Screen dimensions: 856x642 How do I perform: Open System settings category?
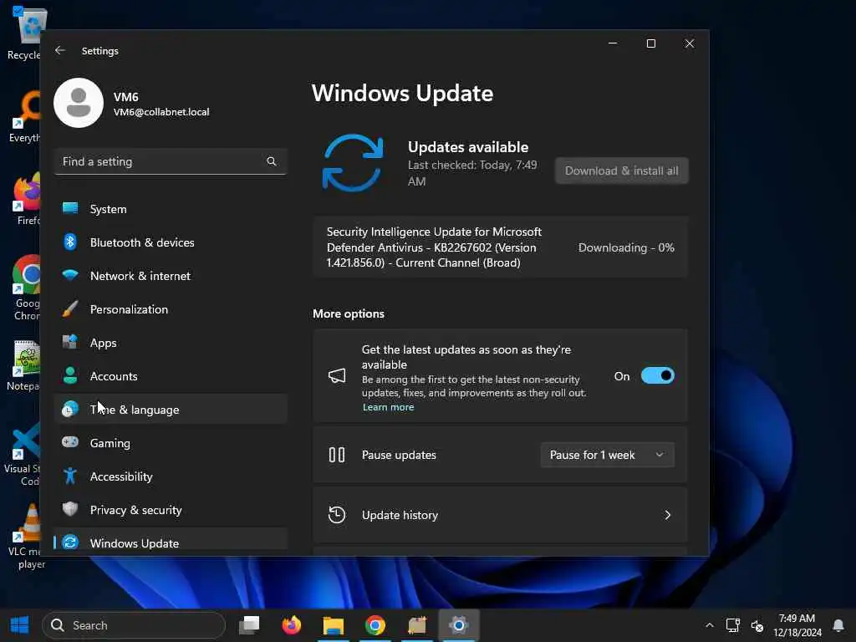(x=171, y=209)
